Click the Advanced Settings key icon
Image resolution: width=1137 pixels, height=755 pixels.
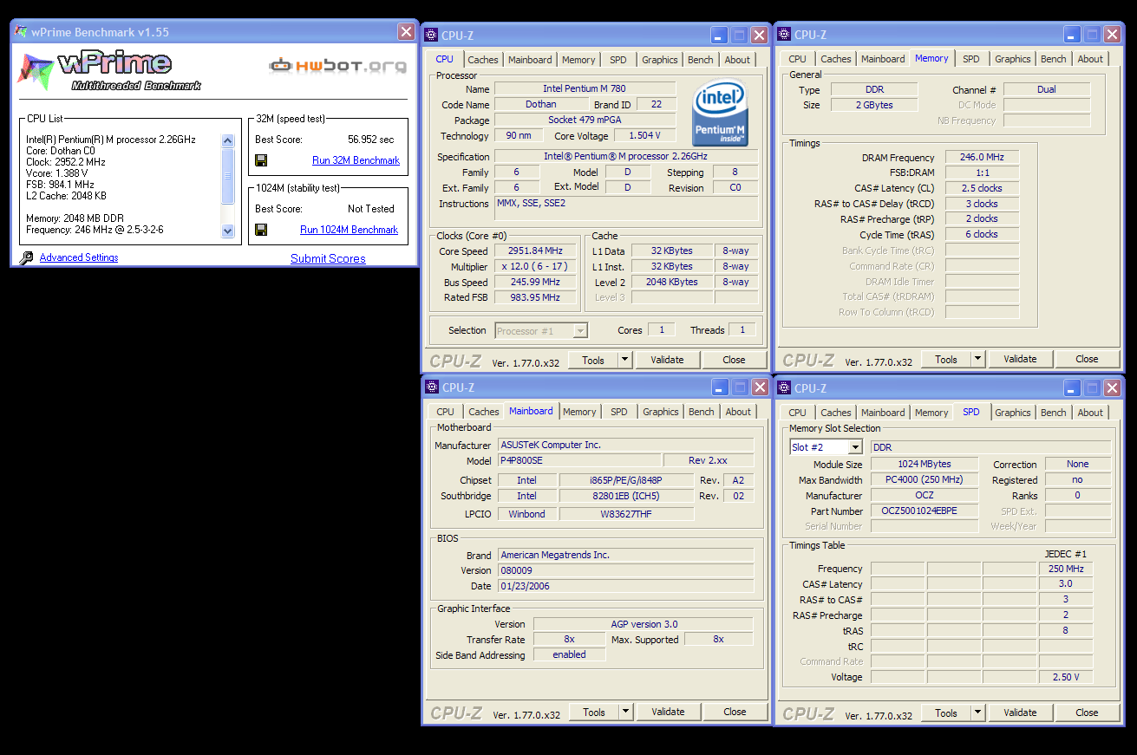pos(26,257)
